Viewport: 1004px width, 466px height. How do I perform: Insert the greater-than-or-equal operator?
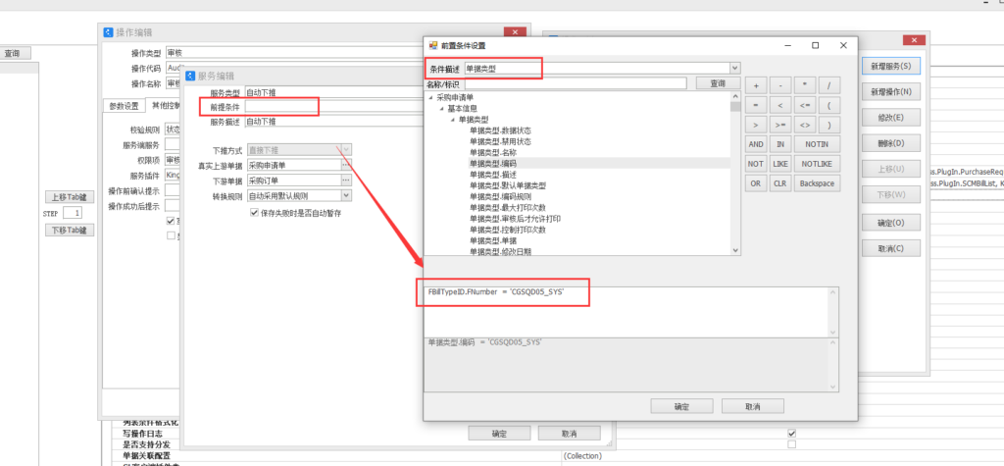779,125
